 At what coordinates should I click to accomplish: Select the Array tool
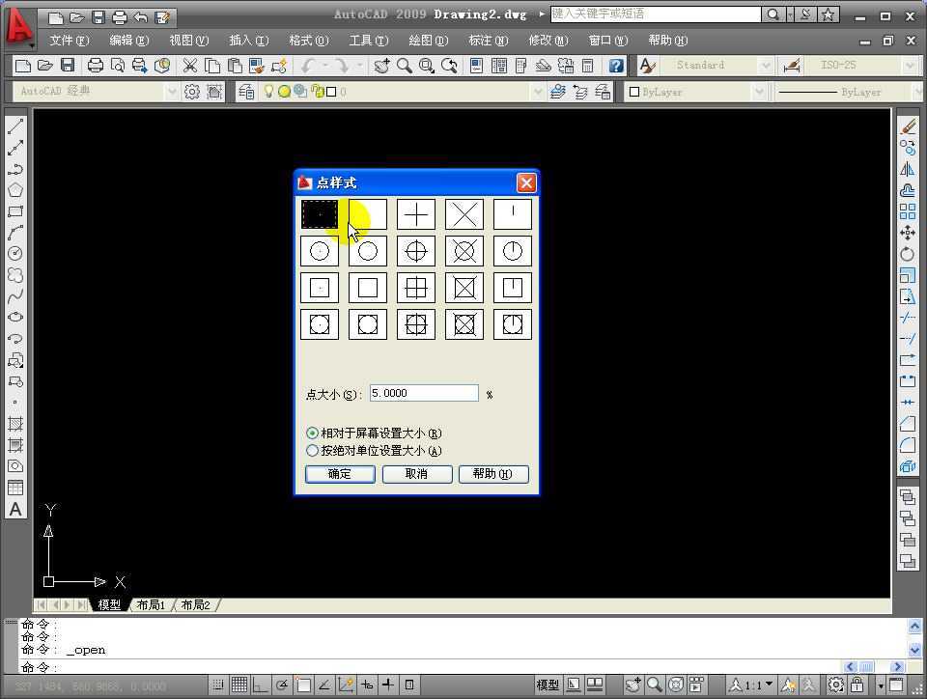coord(908,211)
